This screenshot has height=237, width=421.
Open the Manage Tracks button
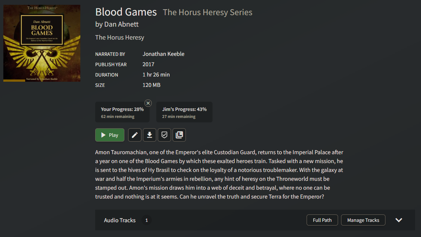click(363, 220)
